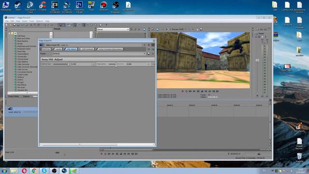Open File Explorer from the taskbar

(x=14, y=171)
